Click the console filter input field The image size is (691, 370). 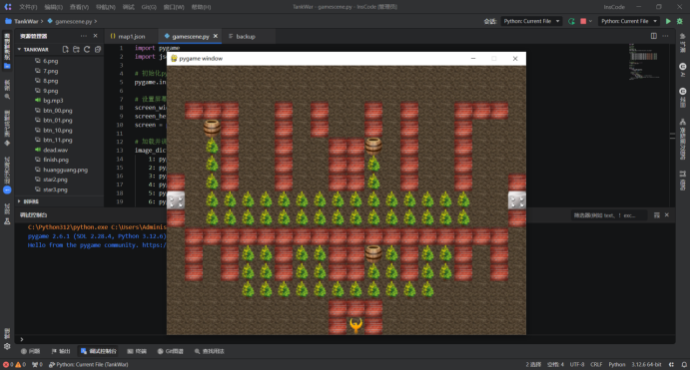[x=609, y=215]
